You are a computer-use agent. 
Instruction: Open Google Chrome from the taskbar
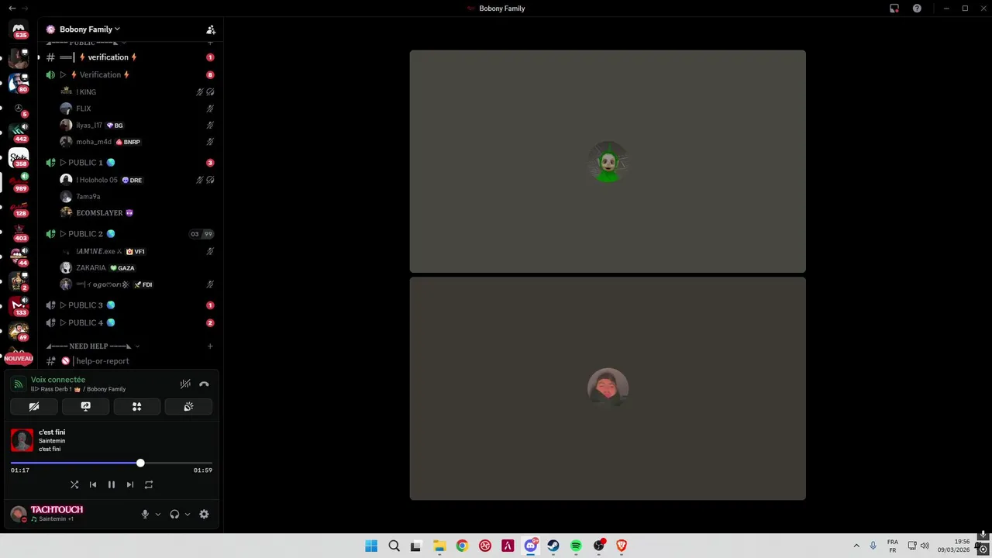tap(462, 546)
